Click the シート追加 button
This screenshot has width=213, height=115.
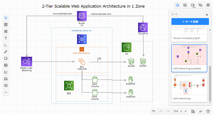point(190,22)
